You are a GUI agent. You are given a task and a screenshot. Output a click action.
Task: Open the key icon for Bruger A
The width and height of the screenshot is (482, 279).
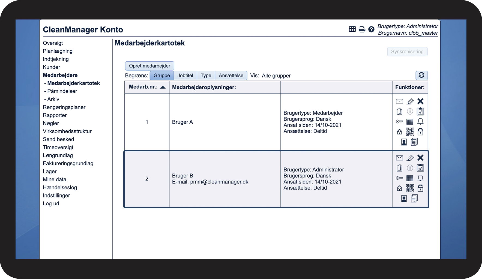(400, 122)
